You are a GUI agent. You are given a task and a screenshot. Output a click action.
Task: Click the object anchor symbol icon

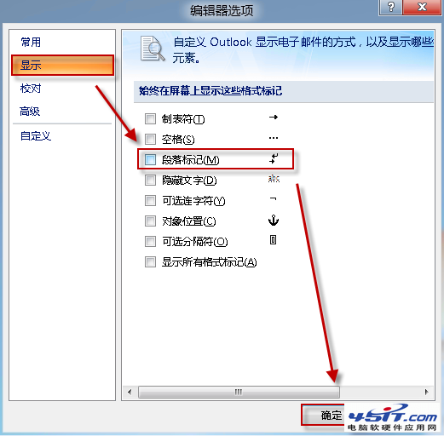(274, 221)
